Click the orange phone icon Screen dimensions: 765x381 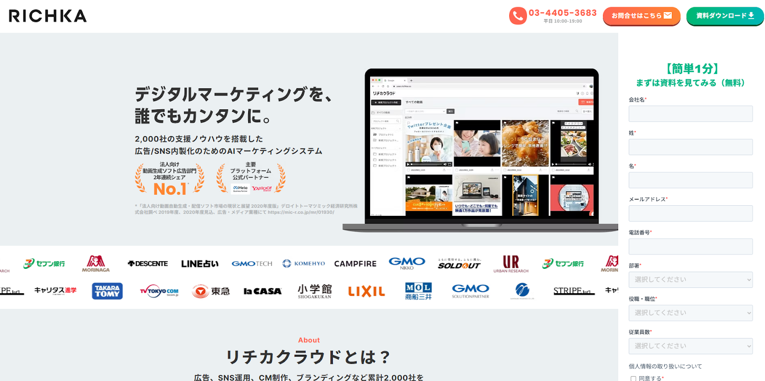517,16
